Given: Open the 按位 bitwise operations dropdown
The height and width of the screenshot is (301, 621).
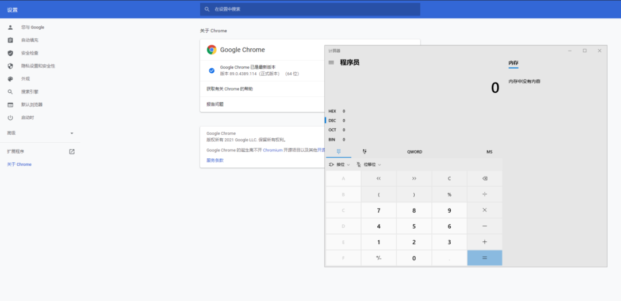Looking at the screenshot, I should 339,165.
